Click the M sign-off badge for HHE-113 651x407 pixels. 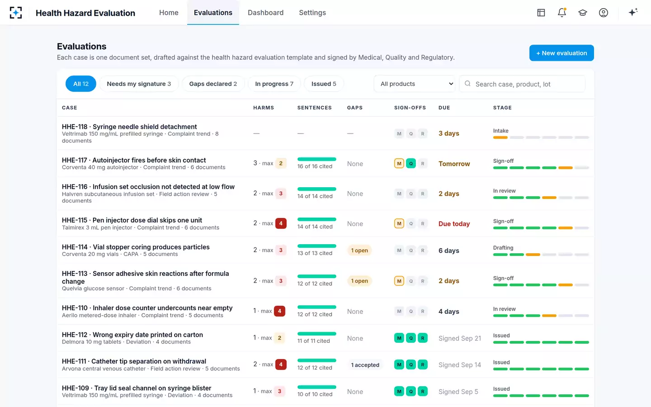399,281
